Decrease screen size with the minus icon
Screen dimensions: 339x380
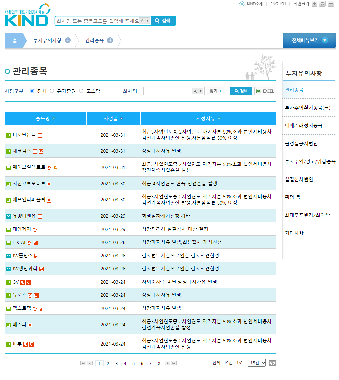click(331, 4)
